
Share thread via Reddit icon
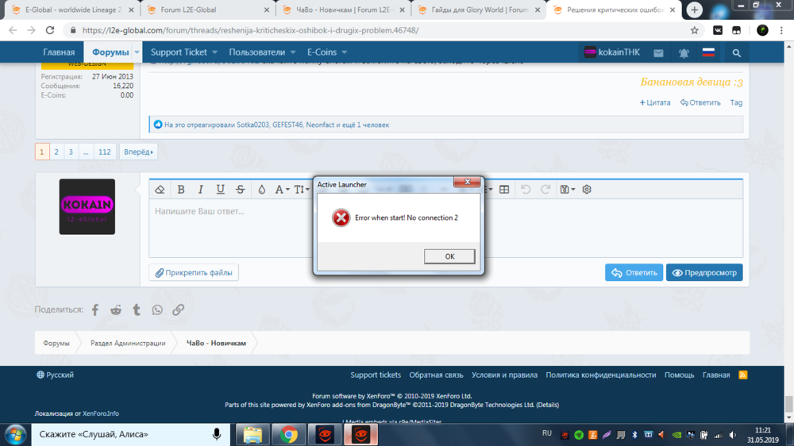click(x=116, y=310)
